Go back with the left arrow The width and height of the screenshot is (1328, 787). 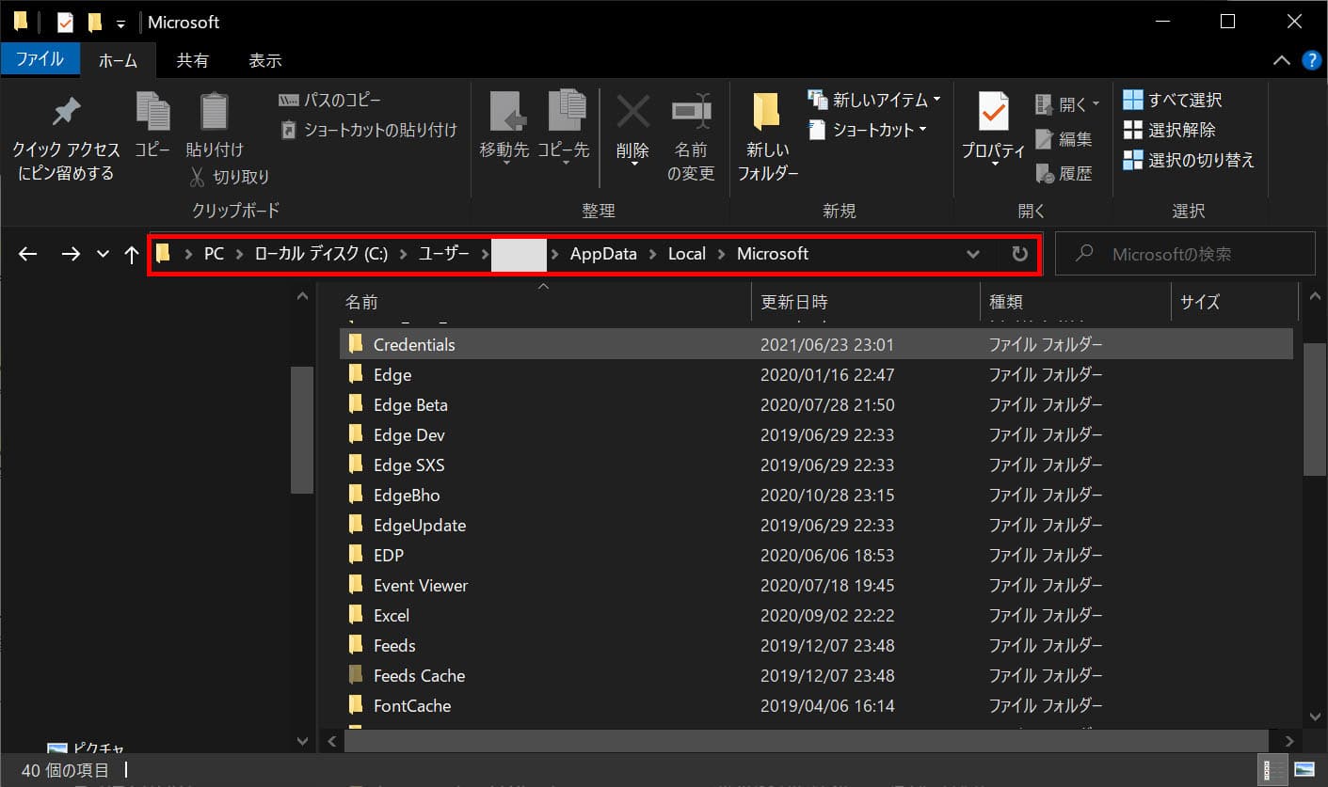[x=28, y=254]
